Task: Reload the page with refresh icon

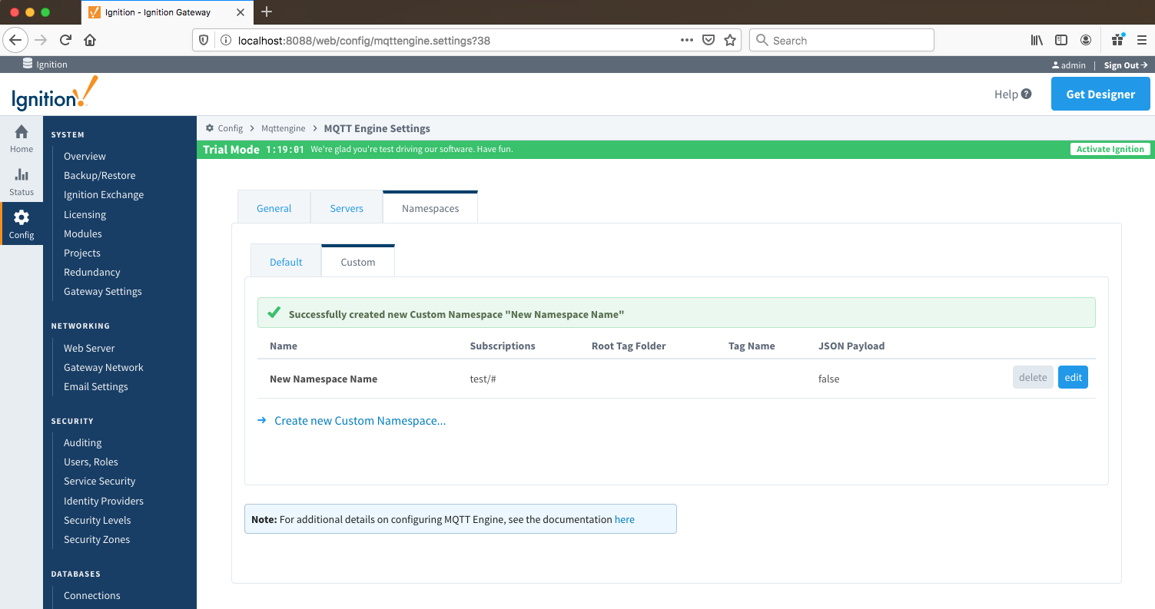Action: pos(65,40)
